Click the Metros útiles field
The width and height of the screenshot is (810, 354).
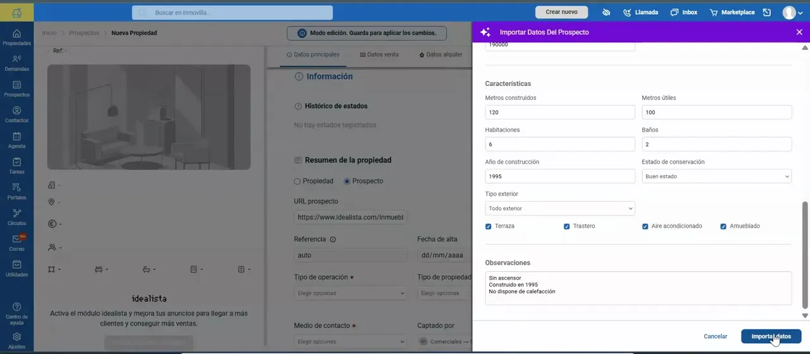point(717,113)
